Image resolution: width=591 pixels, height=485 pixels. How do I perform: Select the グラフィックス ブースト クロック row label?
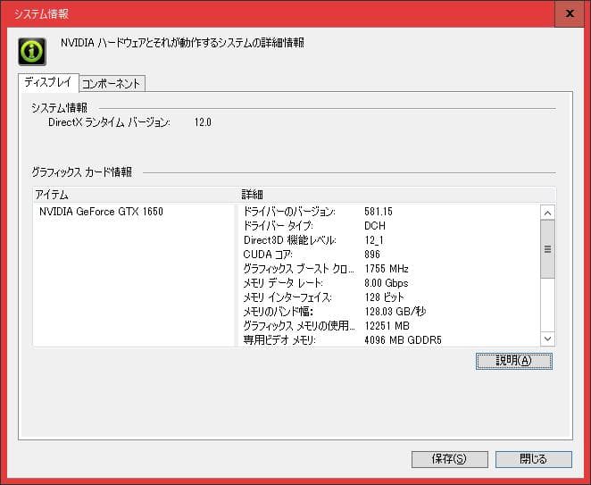(x=298, y=269)
